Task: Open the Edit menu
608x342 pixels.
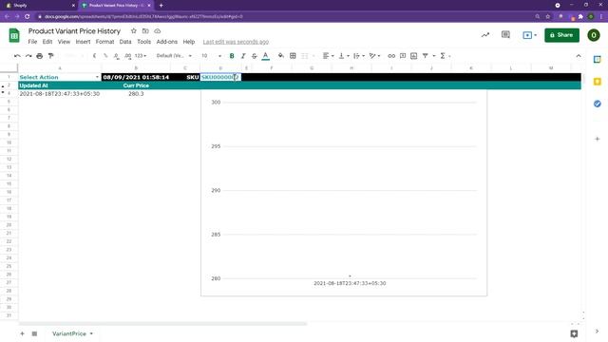Action: tap(47, 42)
